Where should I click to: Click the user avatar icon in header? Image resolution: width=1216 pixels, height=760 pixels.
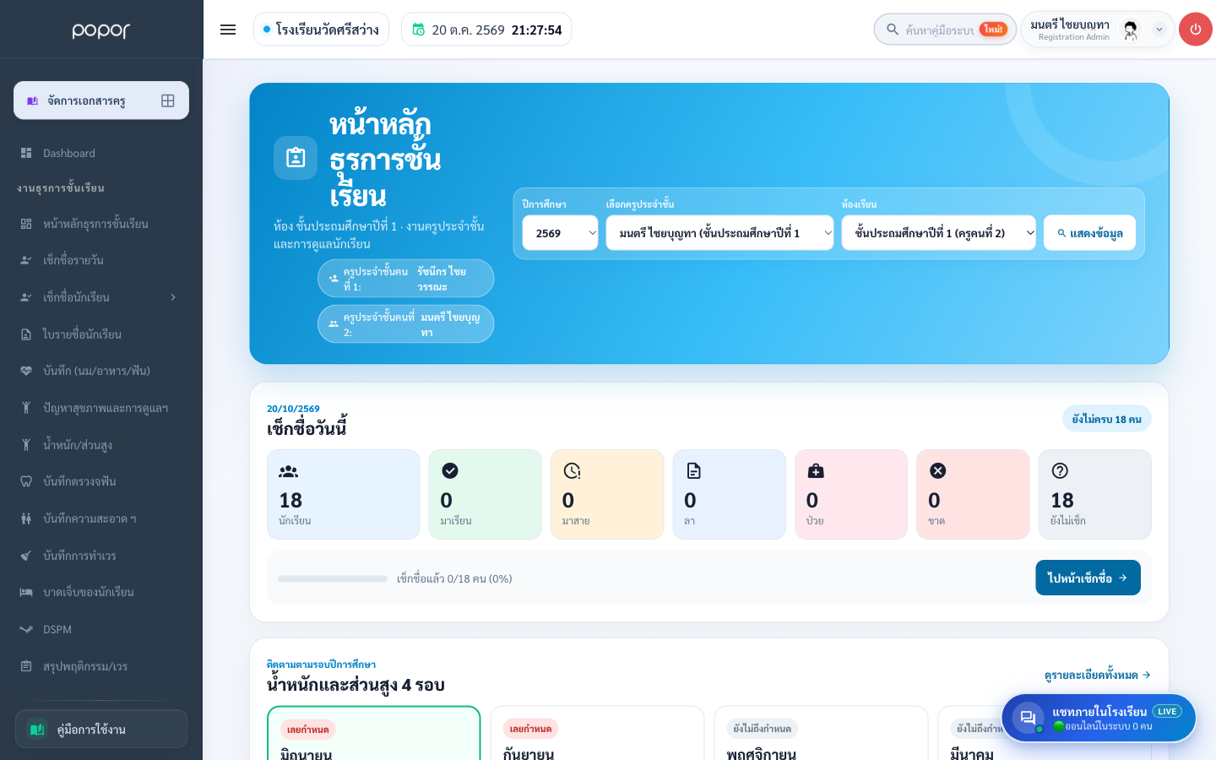[x=1130, y=30]
